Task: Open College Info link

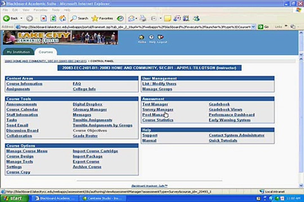Action: [84, 89]
